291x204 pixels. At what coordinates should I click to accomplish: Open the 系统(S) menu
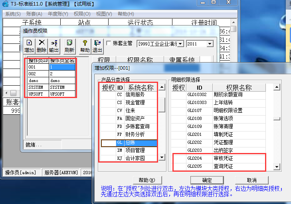13,14
